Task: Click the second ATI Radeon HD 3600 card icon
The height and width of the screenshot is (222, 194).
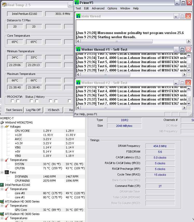Action: point(2,214)
